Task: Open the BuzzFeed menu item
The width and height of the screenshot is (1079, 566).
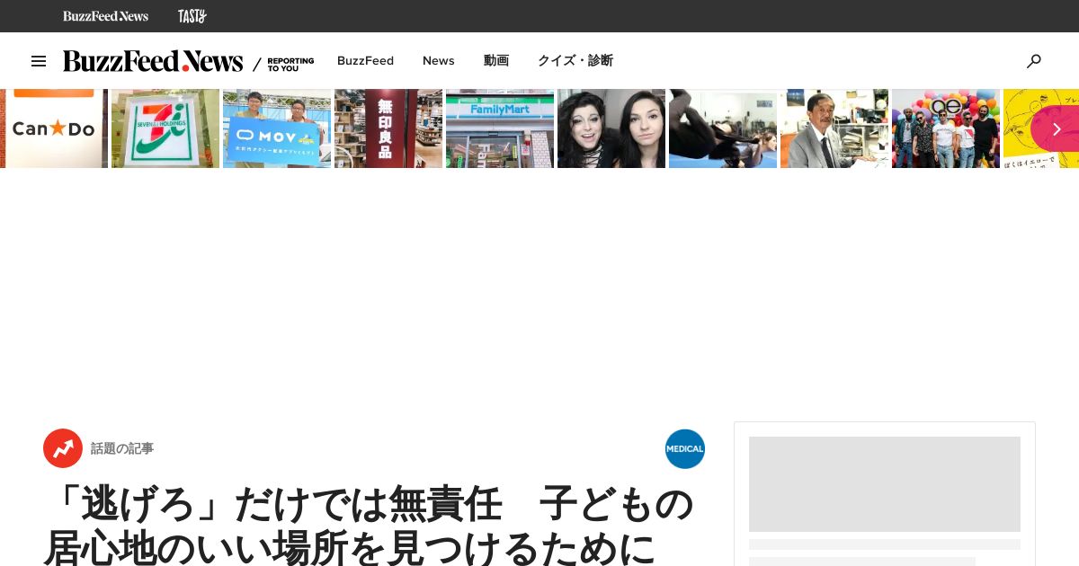Action: pos(365,61)
